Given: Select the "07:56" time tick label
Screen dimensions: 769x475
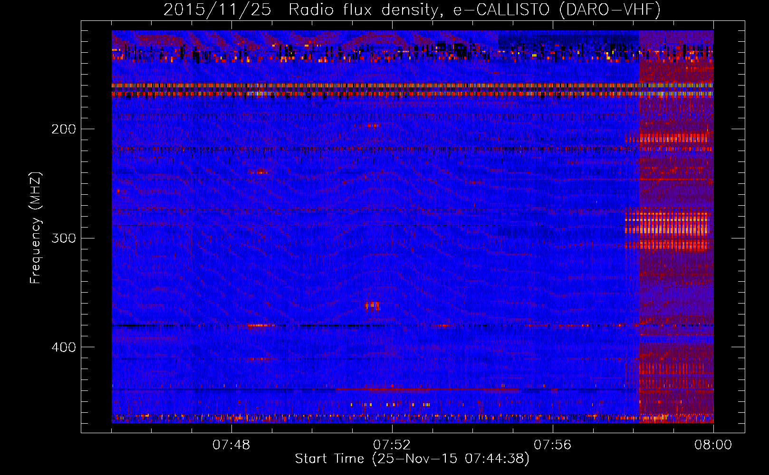Looking at the screenshot, I should [553, 445].
